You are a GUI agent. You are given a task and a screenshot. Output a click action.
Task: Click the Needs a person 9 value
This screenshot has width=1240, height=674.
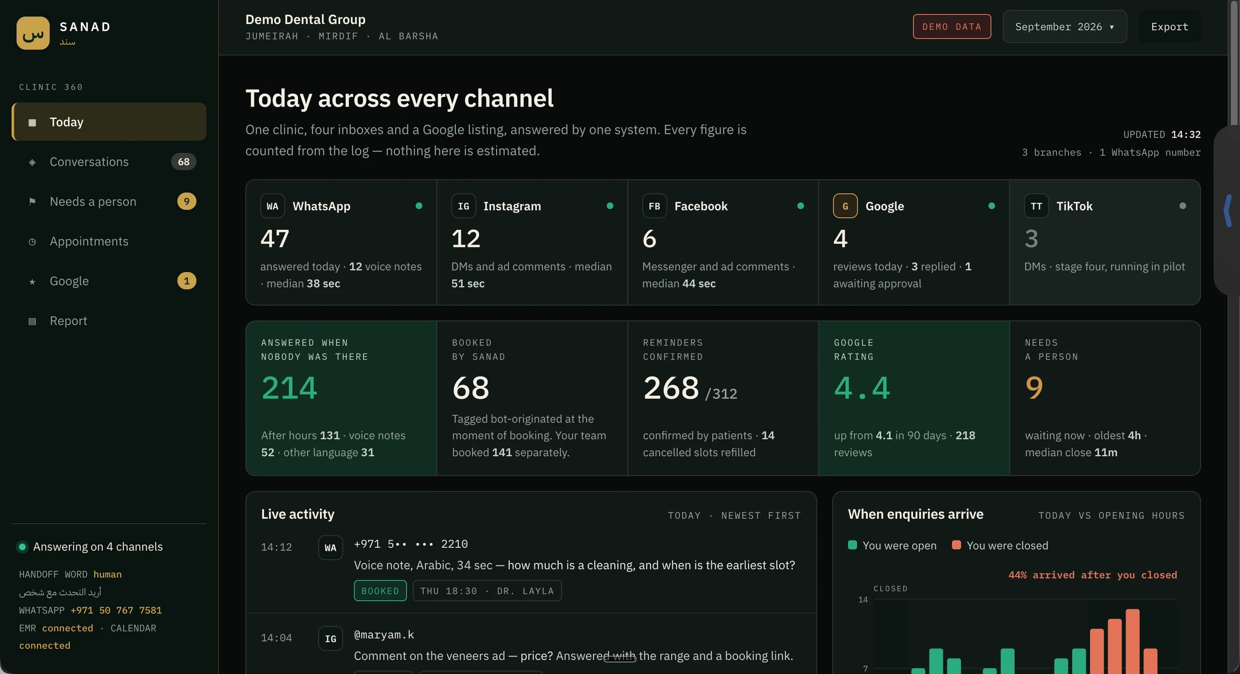click(1034, 387)
